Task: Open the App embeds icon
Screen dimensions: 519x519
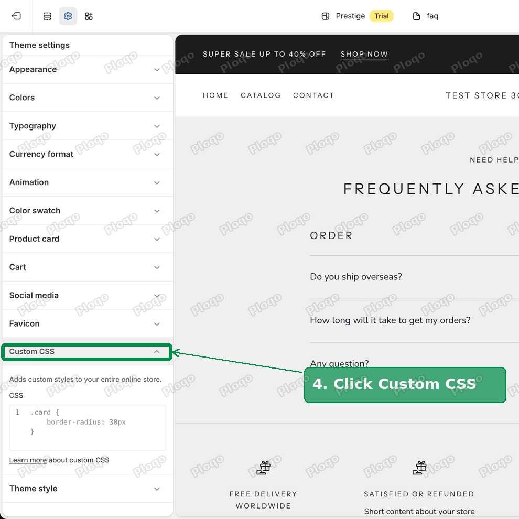Action: [x=89, y=16]
